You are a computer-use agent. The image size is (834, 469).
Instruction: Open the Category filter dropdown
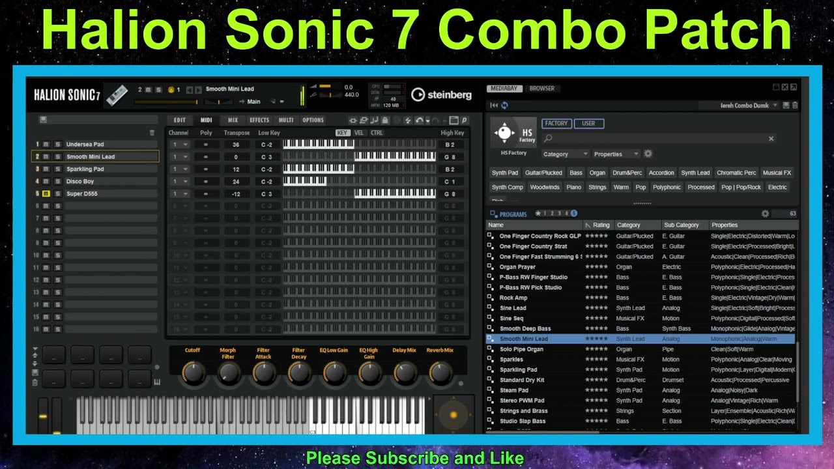click(566, 154)
